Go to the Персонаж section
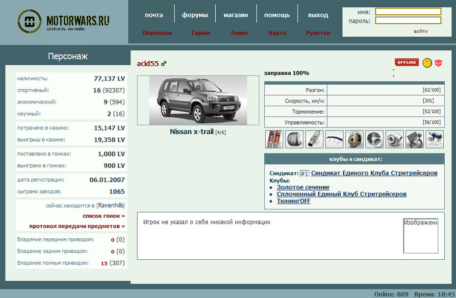This screenshot has height=298, width=456. pyautogui.click(x=157, y=33)
